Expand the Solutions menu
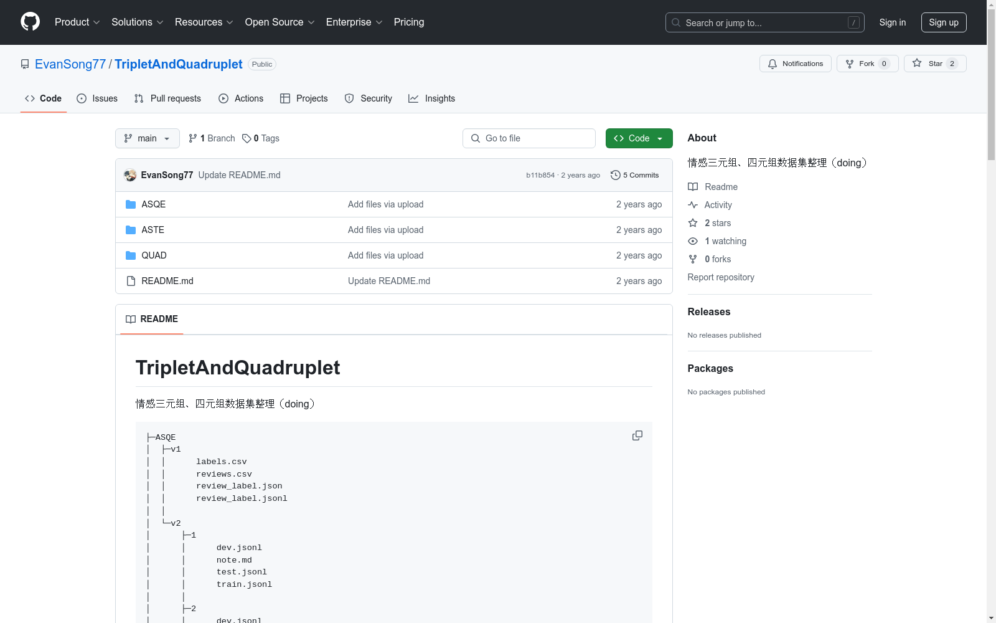996x623 pixels. tap(137, 22)
